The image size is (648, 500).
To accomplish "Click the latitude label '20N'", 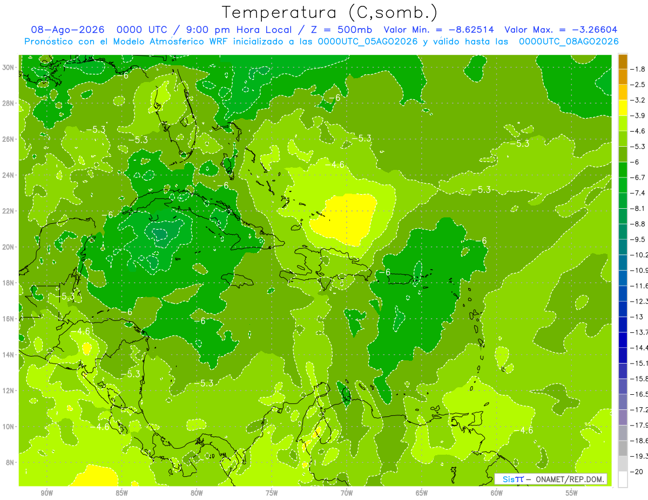I will [x=9, y=247].
